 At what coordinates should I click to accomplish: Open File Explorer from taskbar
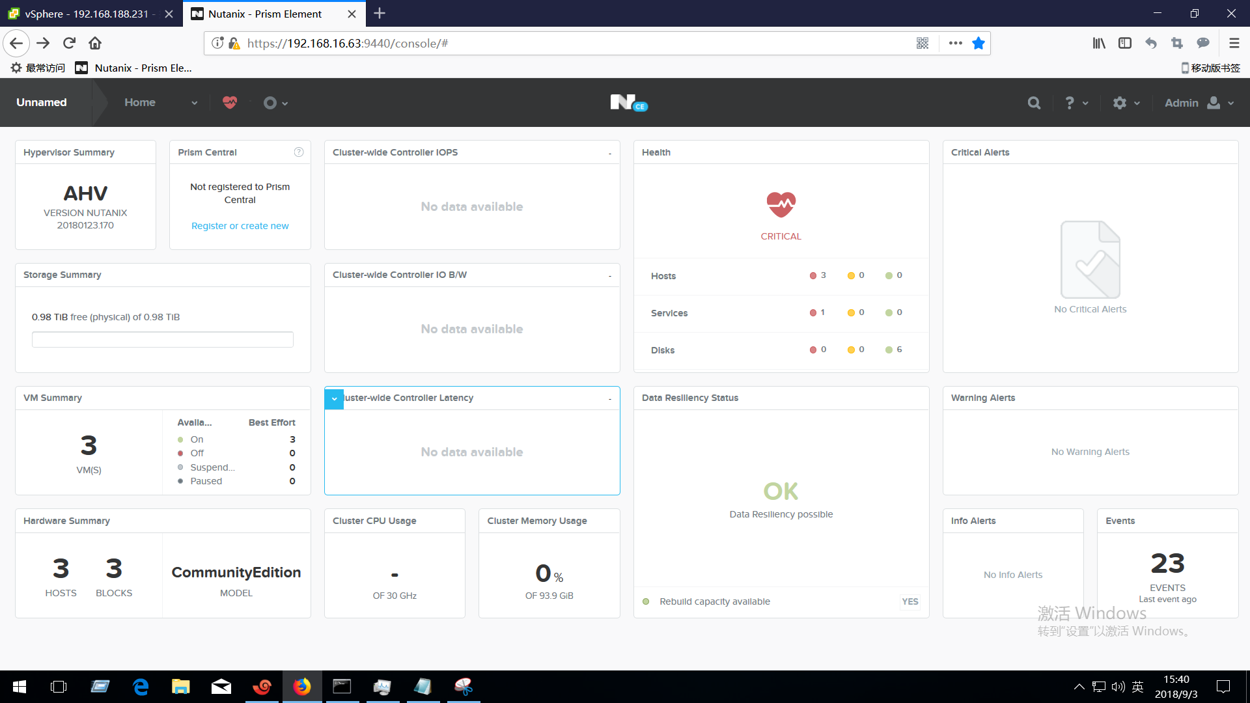[180, 687]
